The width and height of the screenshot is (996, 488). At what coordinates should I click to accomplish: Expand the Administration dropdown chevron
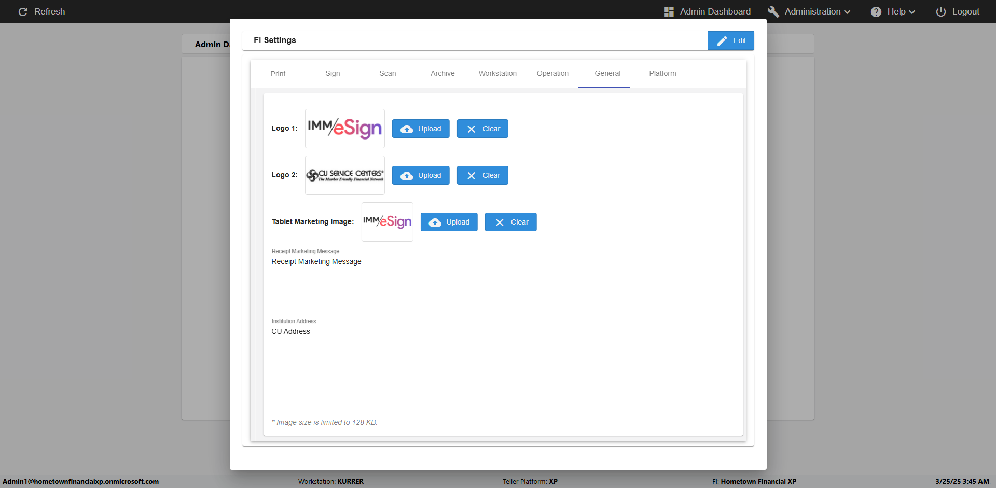[847, 12]
